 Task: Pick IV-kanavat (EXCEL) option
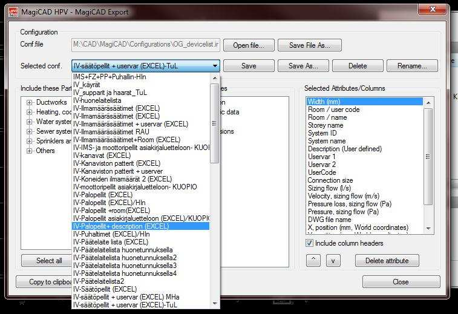(140, 155)
